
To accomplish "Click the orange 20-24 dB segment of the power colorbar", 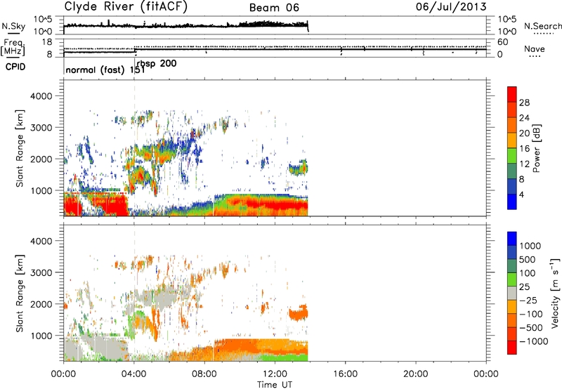I will click(512, 125).
